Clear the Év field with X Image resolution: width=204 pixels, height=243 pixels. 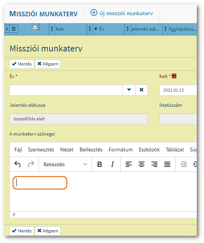coord(142,90)
